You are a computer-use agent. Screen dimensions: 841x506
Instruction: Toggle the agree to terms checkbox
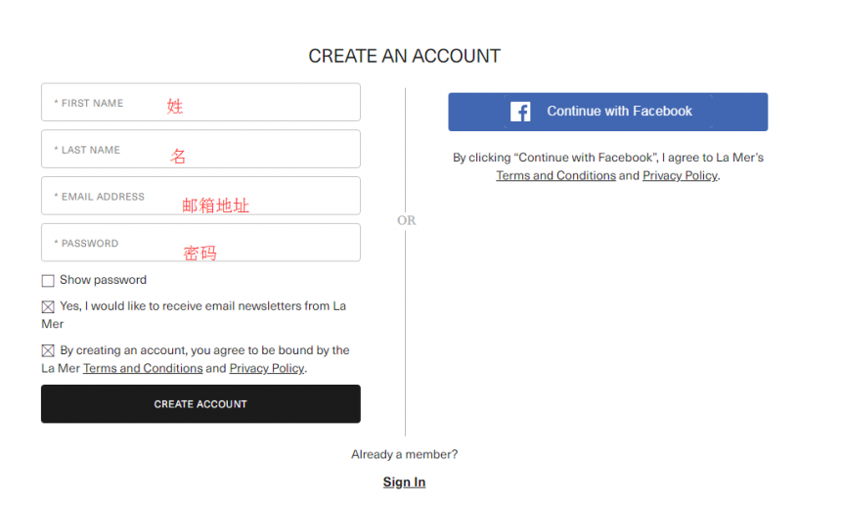pos(48,351)
